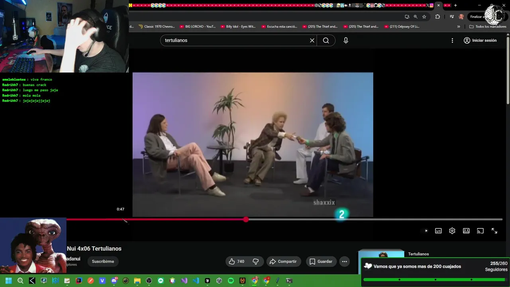510x287 pixels.
Task: Open the JetBrains IDE taskbar icon
Action: tap(79, 281)
